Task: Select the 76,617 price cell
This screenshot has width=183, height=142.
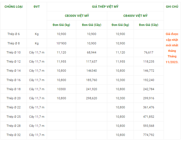Action: pyautogui.click(x=149, y=52)
